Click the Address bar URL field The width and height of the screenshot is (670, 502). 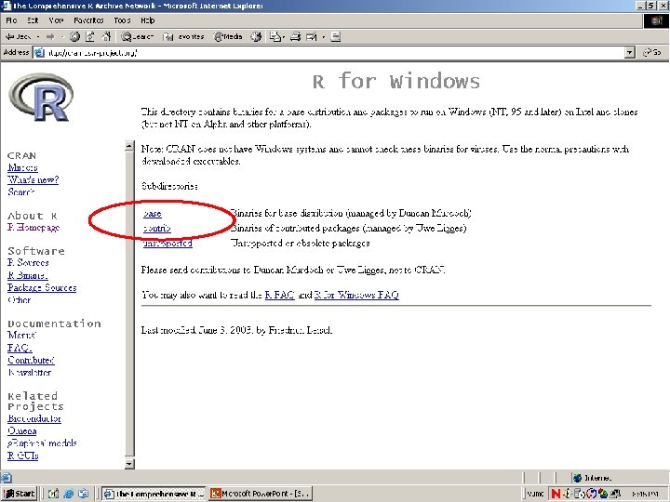[329, 52]
